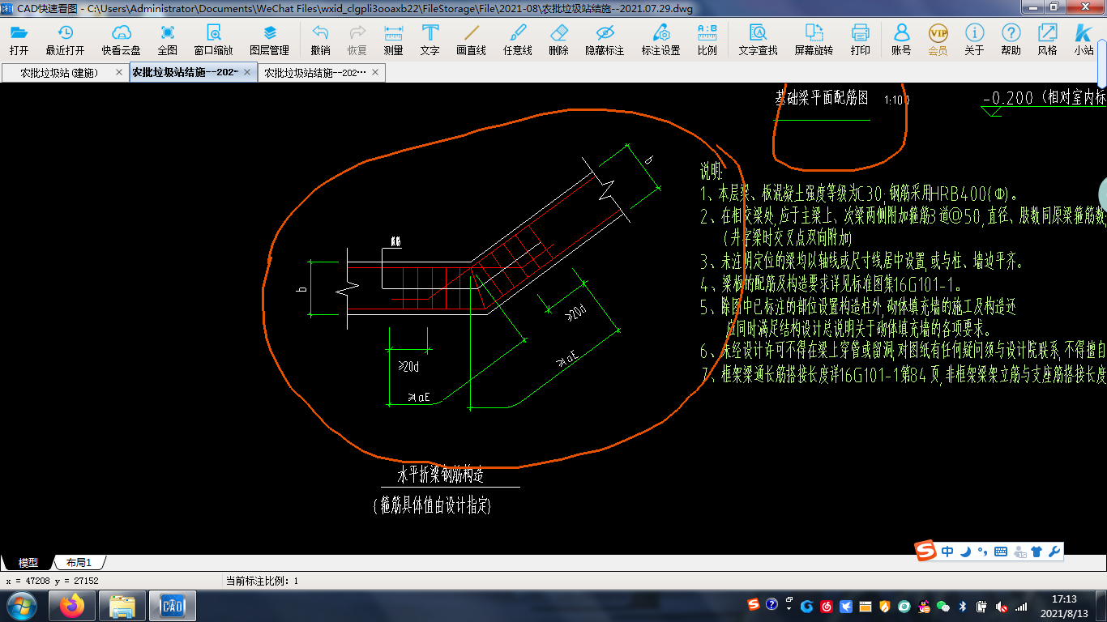Click the NetEase Music tray icon
The width and height of the screenshot is (1107, 622).
tap(827, 606)
